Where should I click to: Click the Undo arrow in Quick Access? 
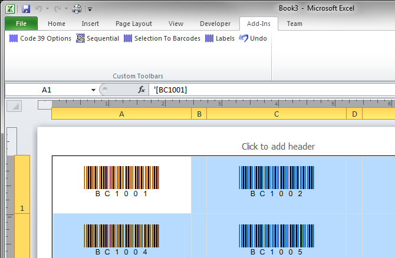38,9
